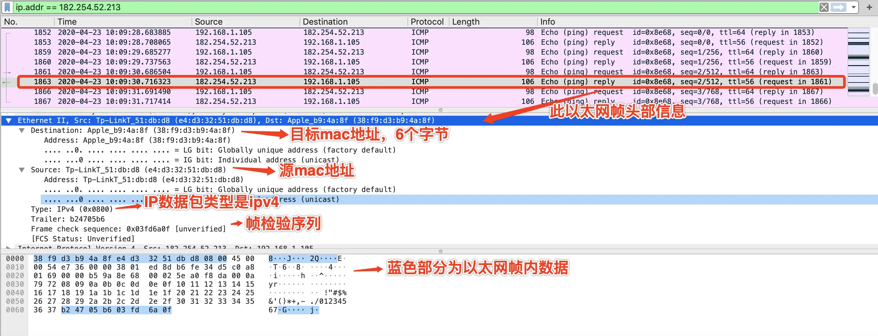The width and height of the screenshot is (878, 336).
Task: Clear the current display filter
Action: coord(824,7)
